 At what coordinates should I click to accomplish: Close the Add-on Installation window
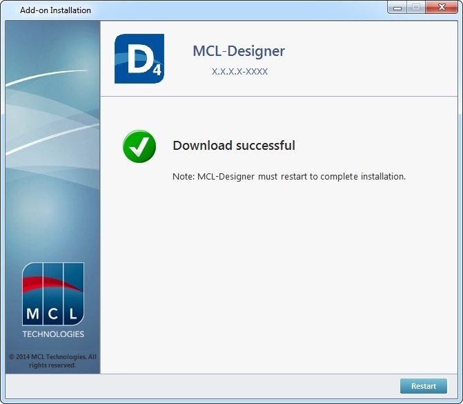[x=441, y=8]
